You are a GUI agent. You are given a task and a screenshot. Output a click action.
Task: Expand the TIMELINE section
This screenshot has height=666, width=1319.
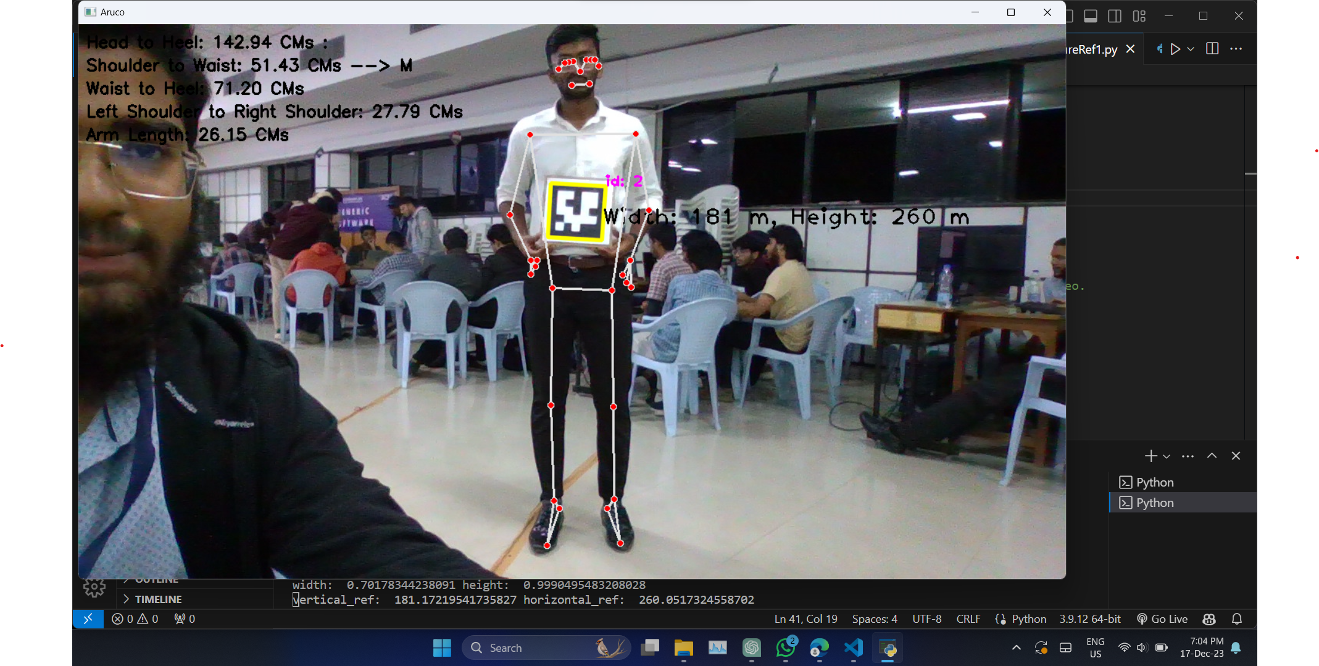pos(158,599)
